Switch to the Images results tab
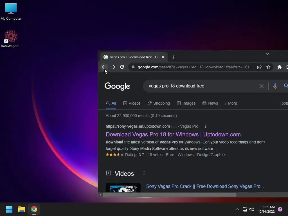 pos(186,103)
